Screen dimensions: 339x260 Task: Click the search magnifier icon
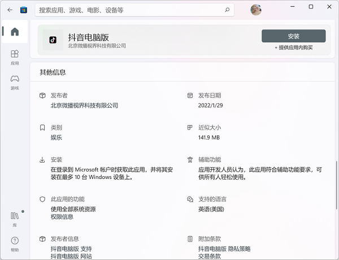[227, 10]
